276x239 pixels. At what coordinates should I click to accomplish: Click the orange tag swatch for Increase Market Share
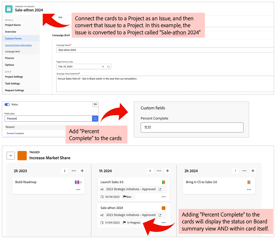pyautogui.click(x=22, y=155)
